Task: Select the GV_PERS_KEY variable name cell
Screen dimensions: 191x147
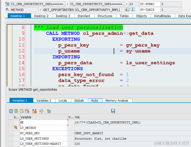Action: 44,133
